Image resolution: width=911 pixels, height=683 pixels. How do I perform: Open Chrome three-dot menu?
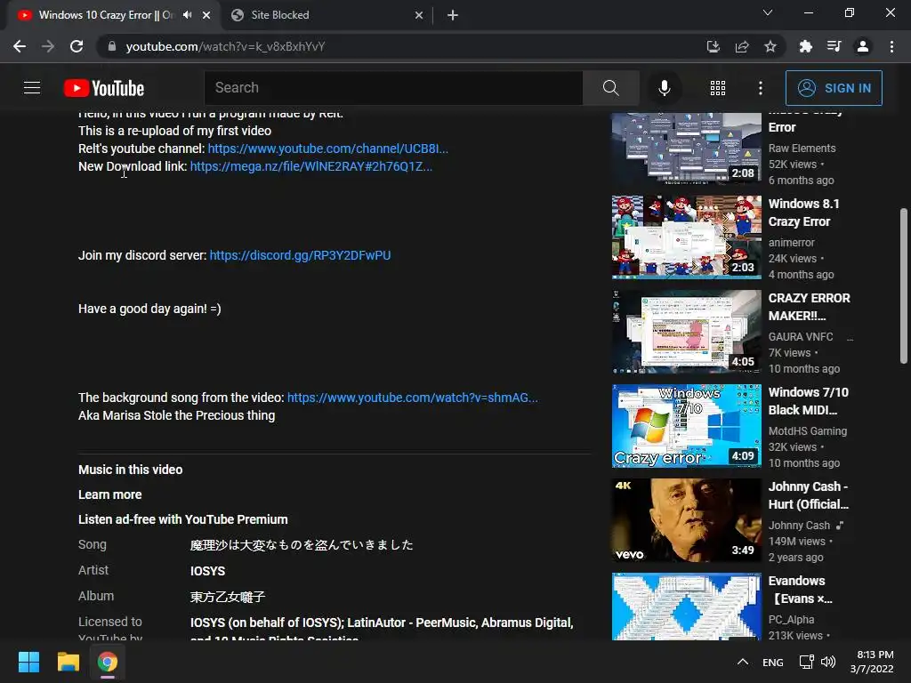(x=891, y=46)
